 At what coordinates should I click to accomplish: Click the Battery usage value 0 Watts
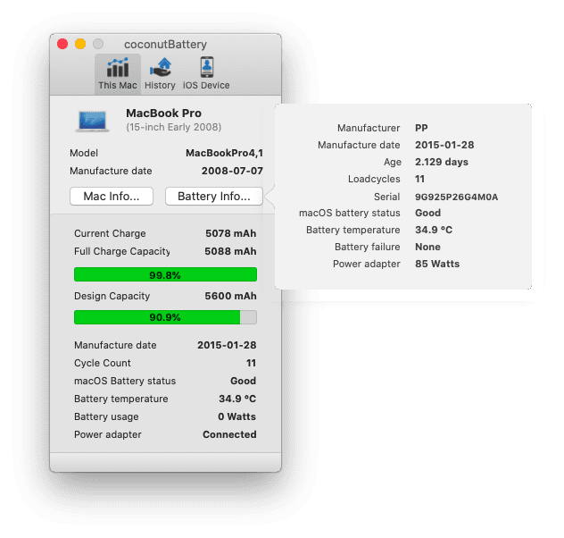tap(237, 416)
